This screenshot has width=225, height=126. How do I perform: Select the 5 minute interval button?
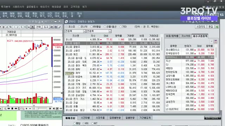(x=21, y=27)
